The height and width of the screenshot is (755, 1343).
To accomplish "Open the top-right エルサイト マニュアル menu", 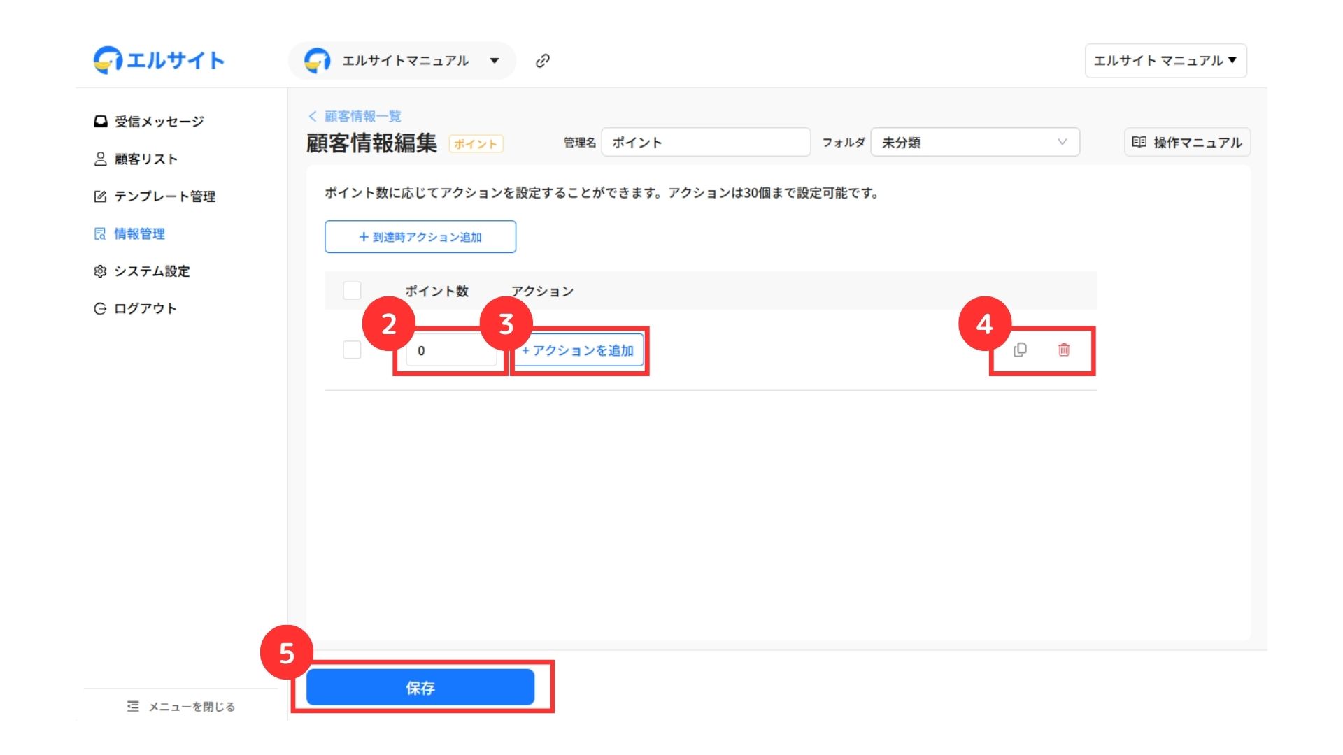I will click(1165, 61).
